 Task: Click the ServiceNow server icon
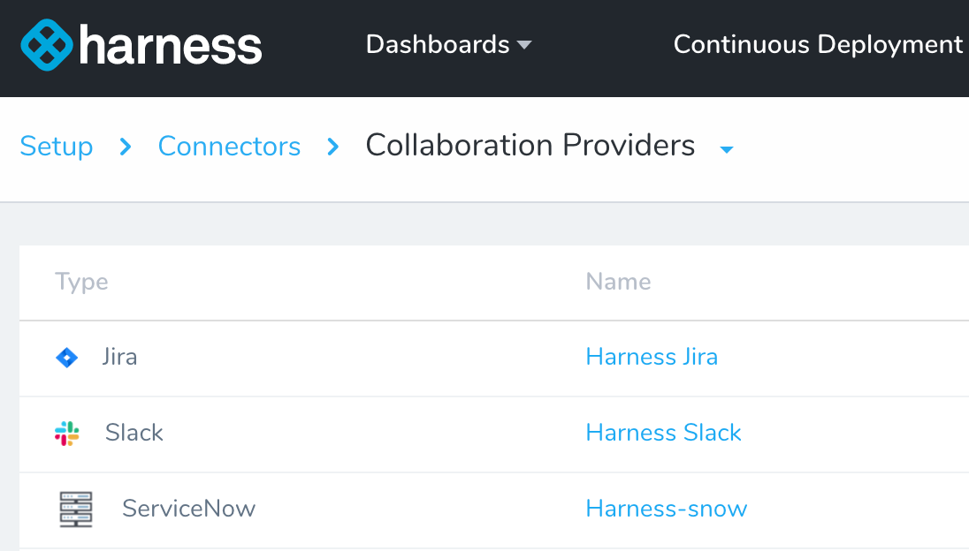[x=76, y=509]
